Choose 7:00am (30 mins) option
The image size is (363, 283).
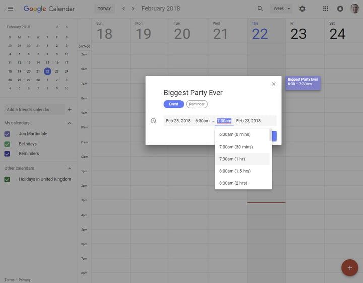tap(236, 147)
